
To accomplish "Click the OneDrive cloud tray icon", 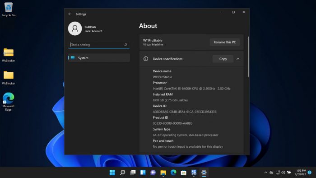I will [271, 173].
